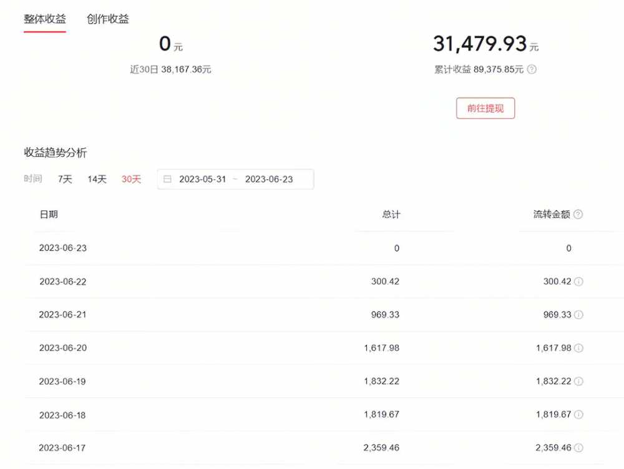The width and height of the screenshot is (624, 469).
Task: Click the 总计 column header
Action: [x=391, y=214]
